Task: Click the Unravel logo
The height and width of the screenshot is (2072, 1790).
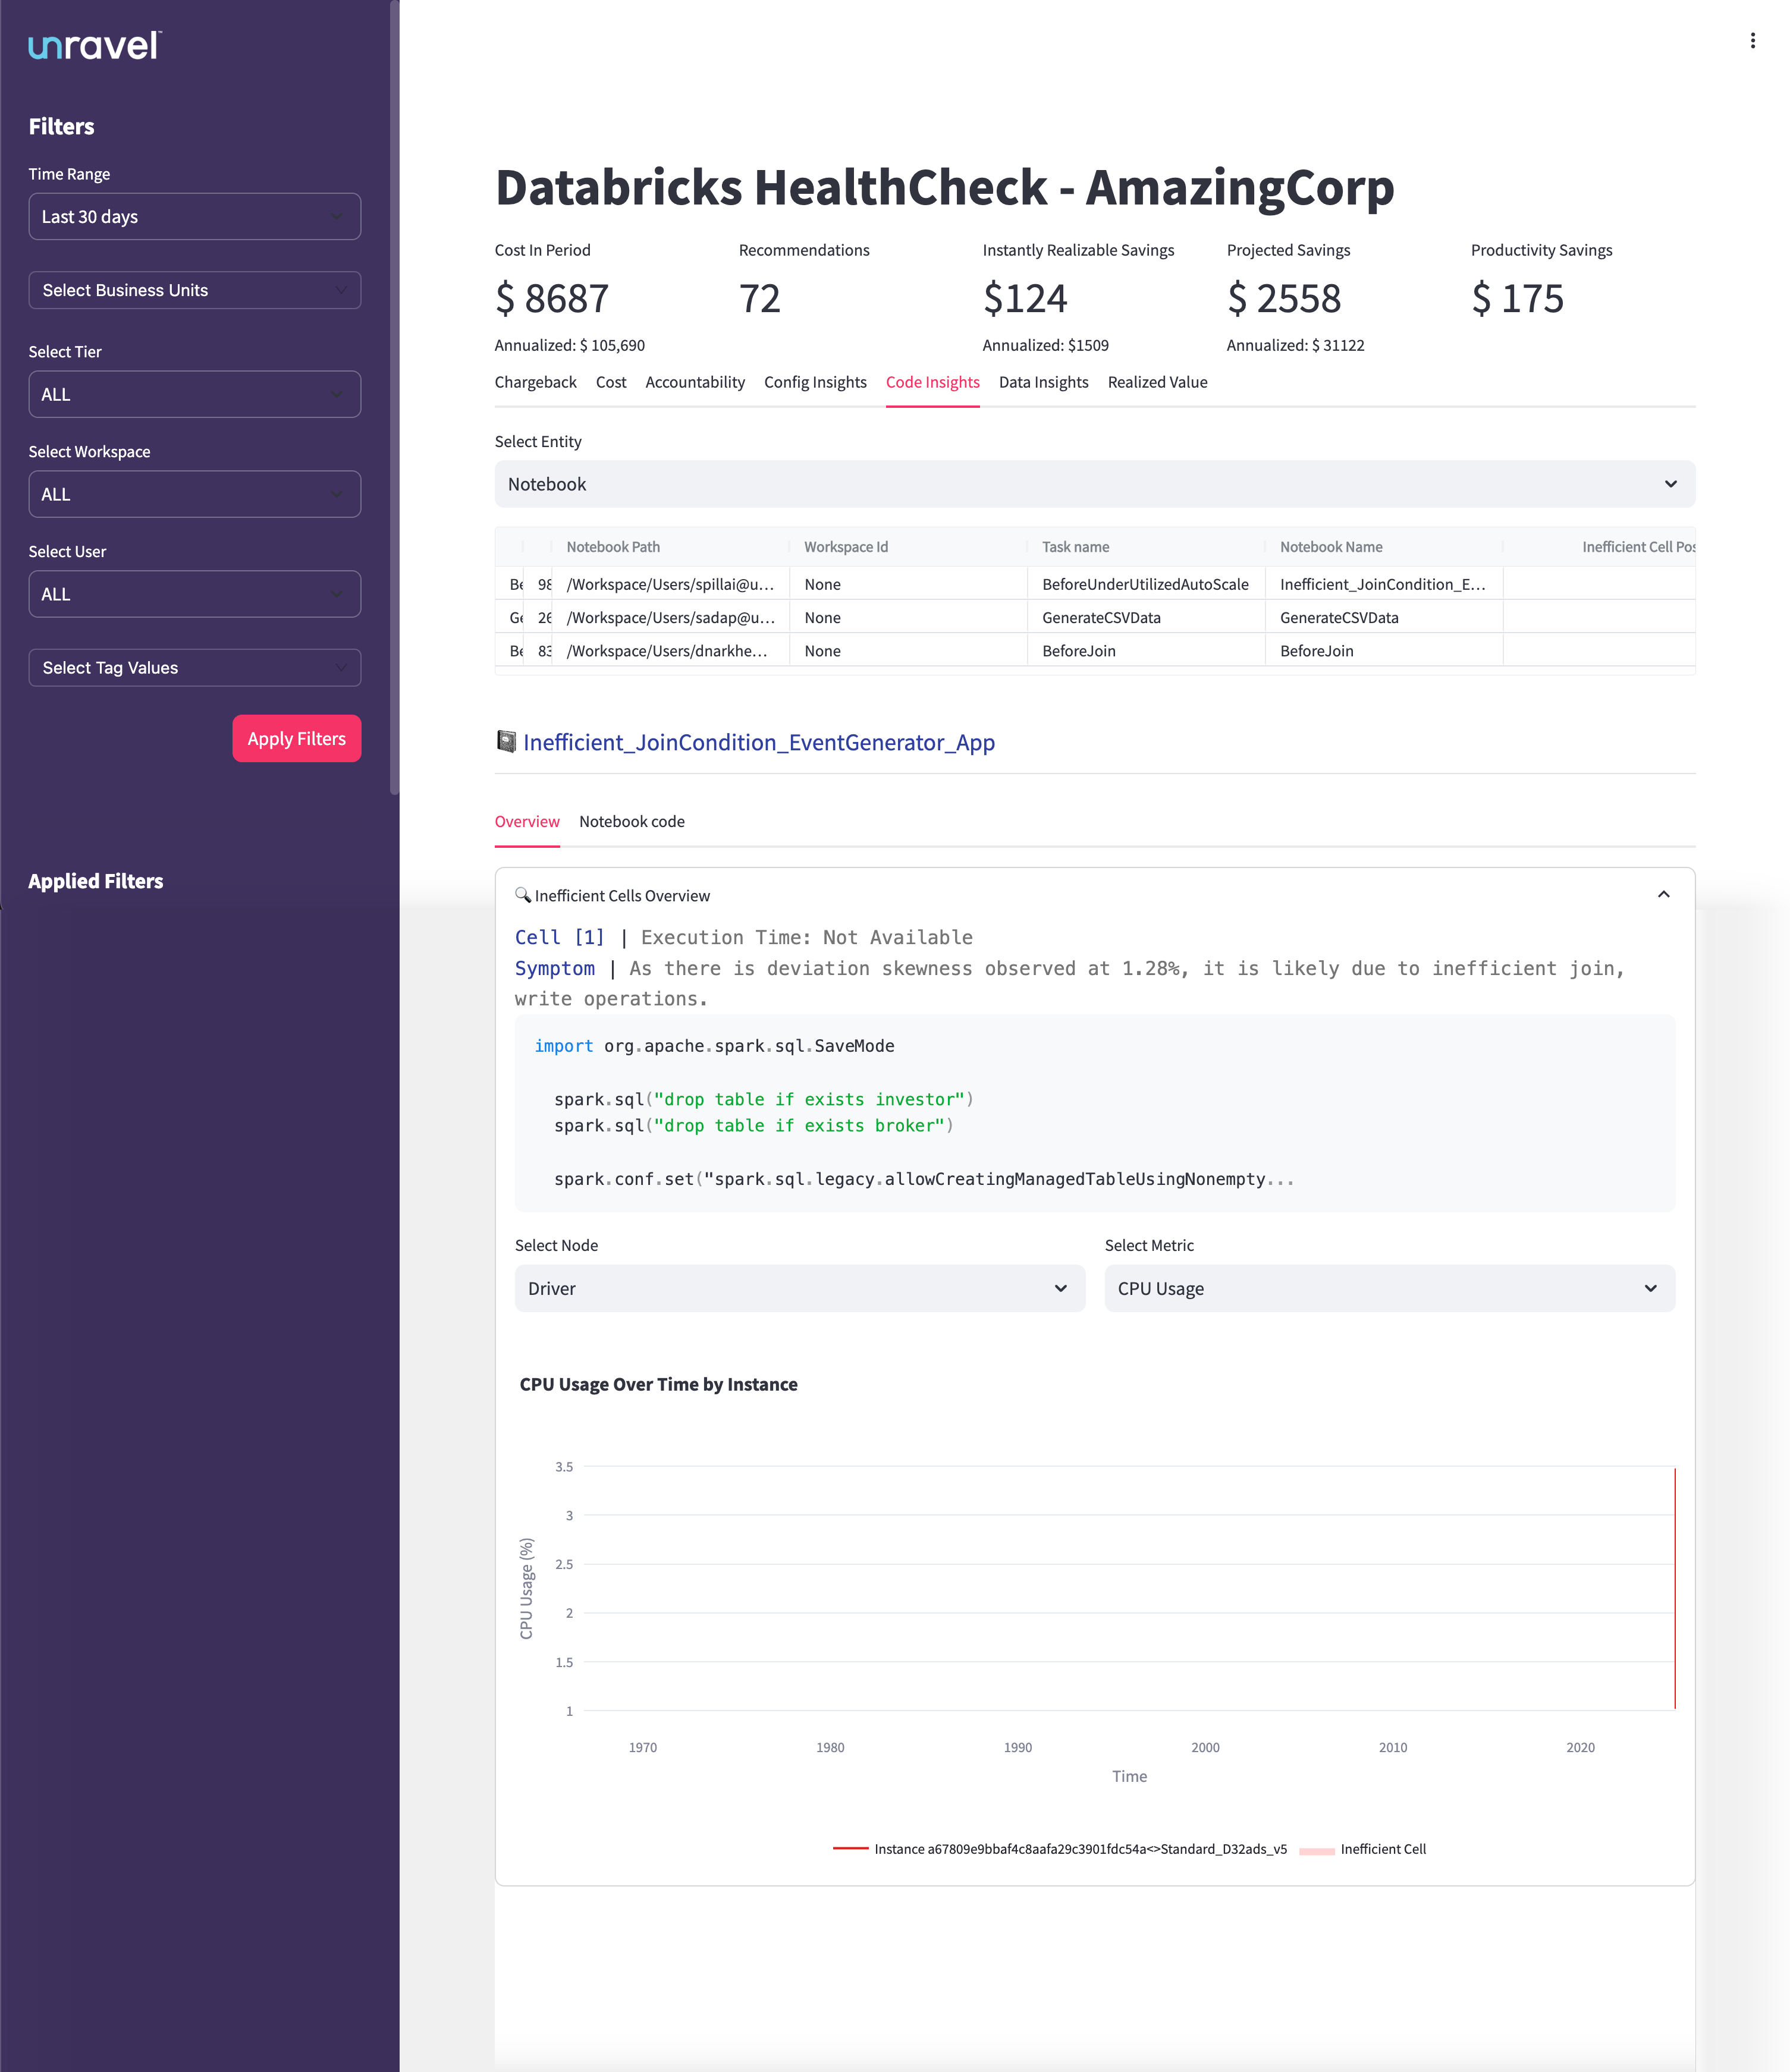Action: pos(93,44)
